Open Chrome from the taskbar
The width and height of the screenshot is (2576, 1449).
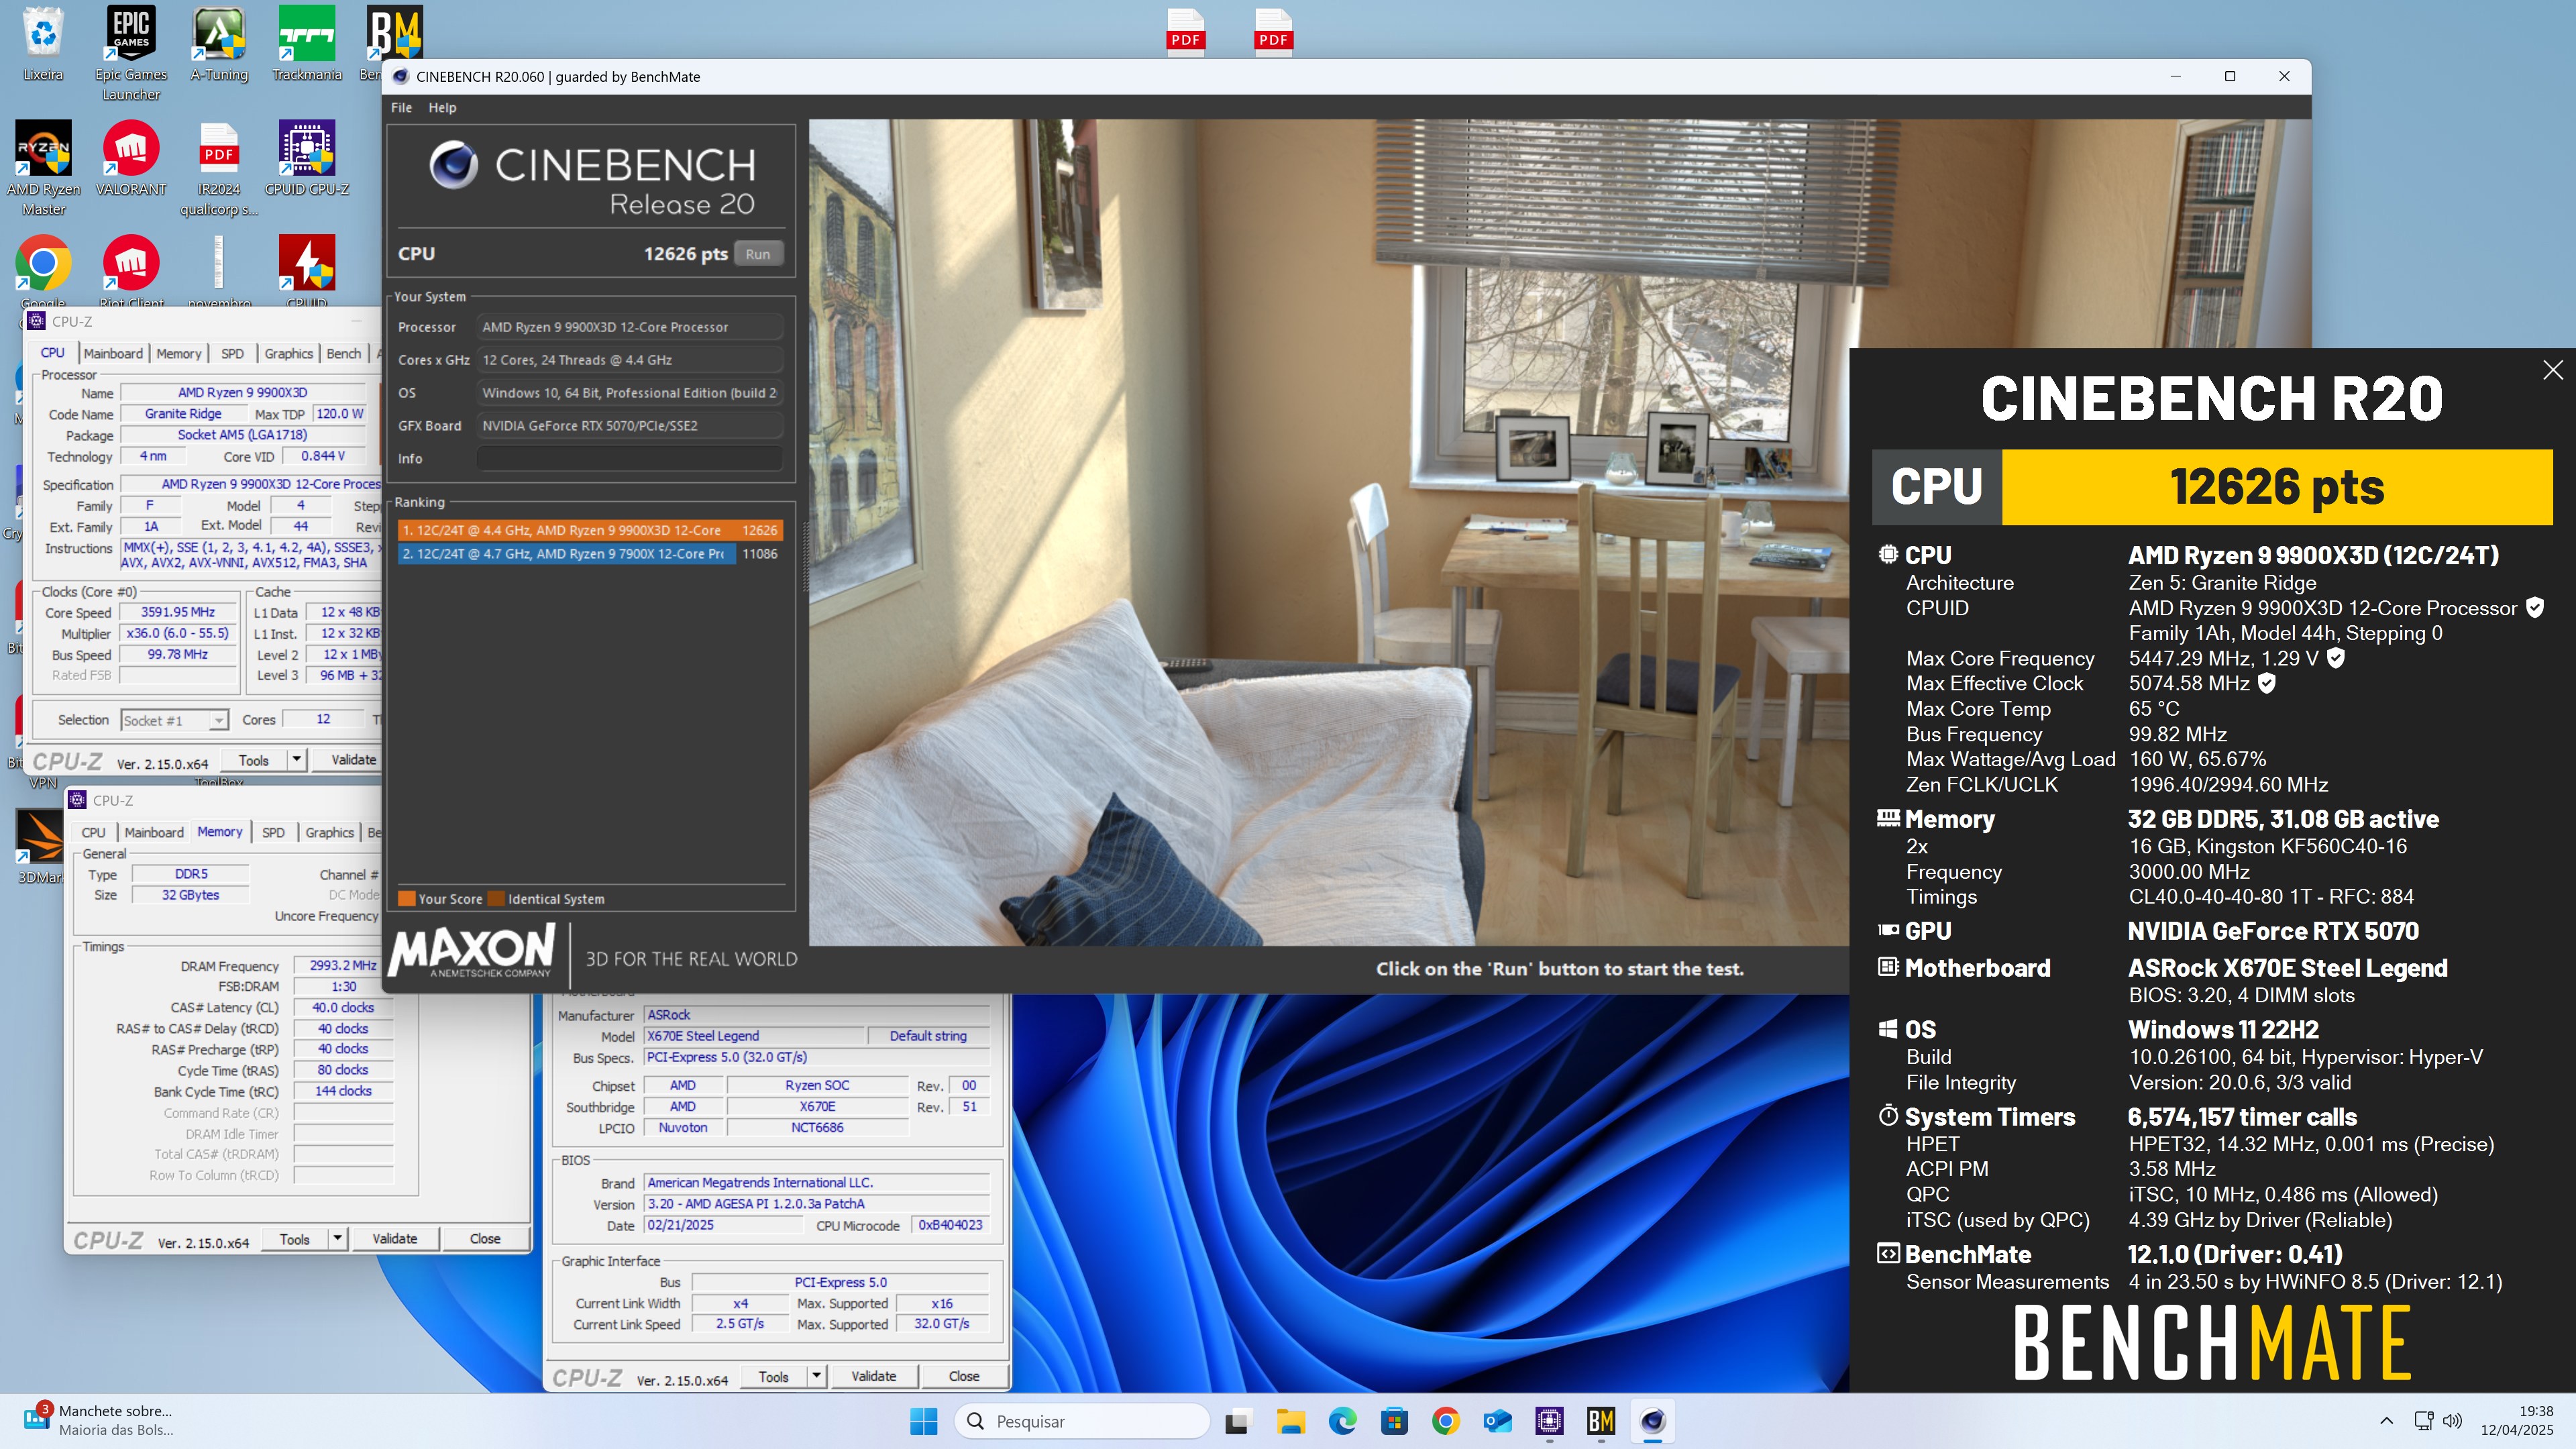point(1445,1420)
